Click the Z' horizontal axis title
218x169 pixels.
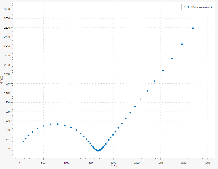(x=114, y=166)
